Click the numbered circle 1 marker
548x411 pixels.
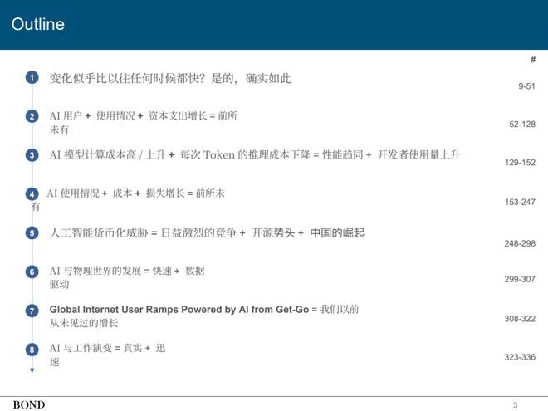(x=32, y=77)
